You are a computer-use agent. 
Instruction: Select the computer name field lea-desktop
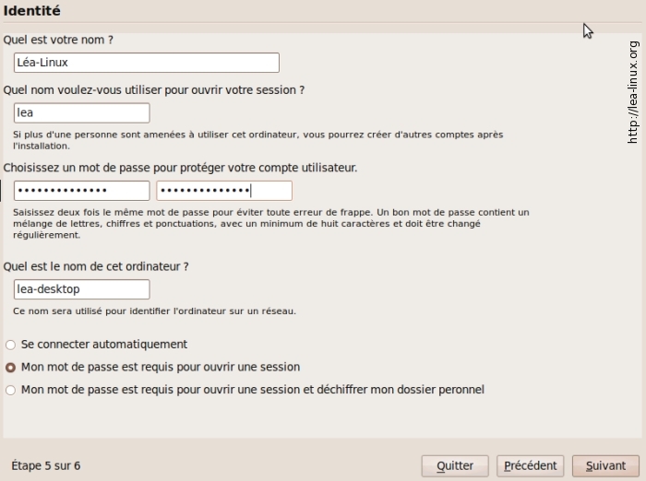[x=81, y=289]
